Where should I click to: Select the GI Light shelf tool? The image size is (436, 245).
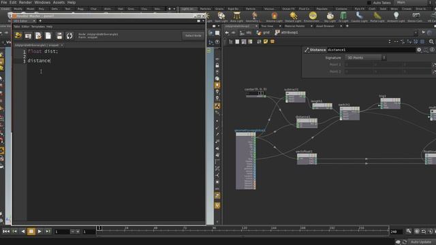[343, 16]
